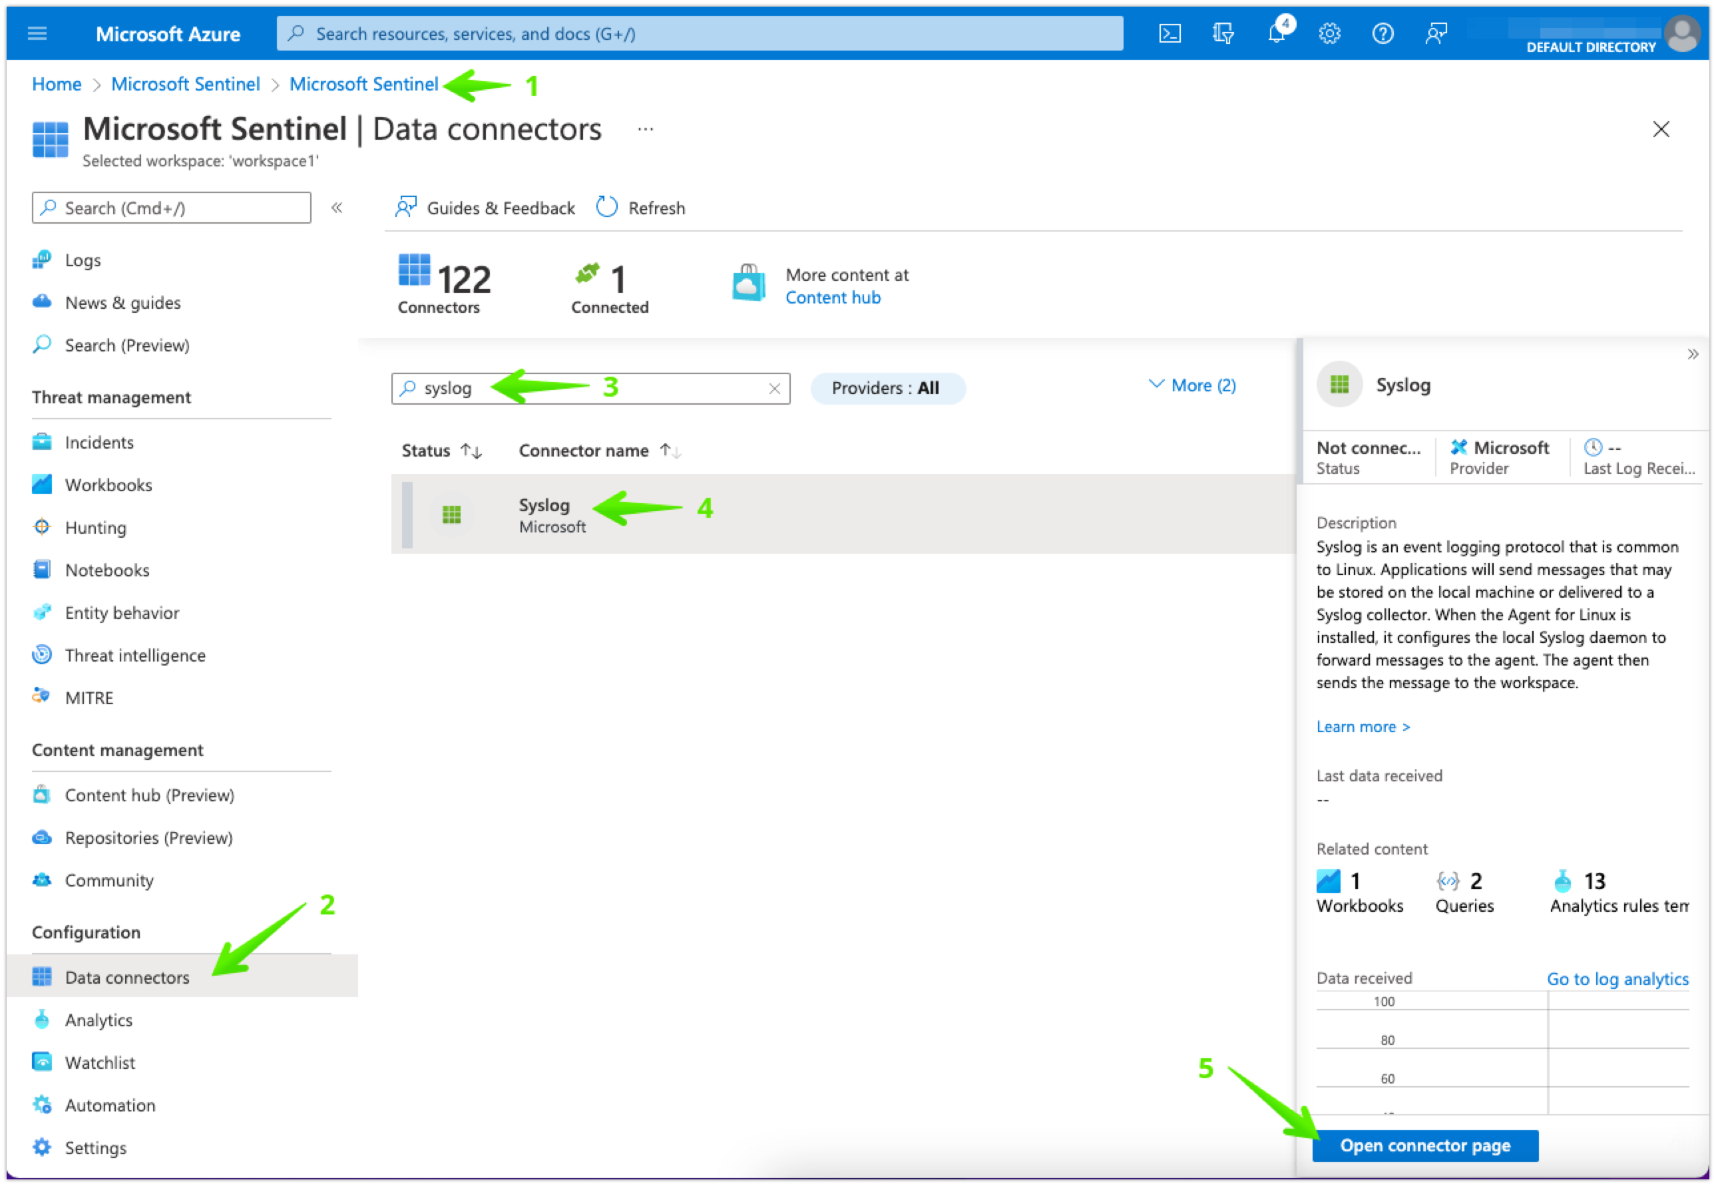1716x1186 pixels.
Task: Click the first Microsoft Sentinel breadcrumb
Action: 186,84
